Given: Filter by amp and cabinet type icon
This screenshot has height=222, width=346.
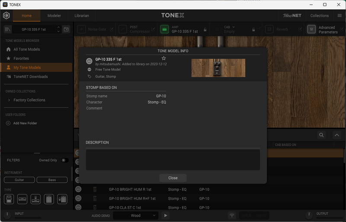Looking at the screenshot, I should tap(49, 199).
